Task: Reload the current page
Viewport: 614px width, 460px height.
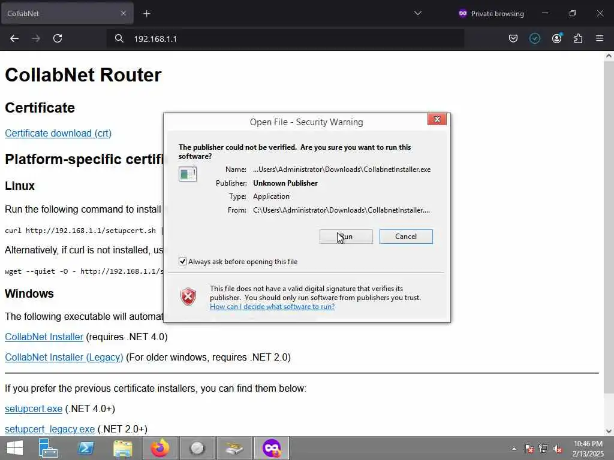Action: point(58,38)
